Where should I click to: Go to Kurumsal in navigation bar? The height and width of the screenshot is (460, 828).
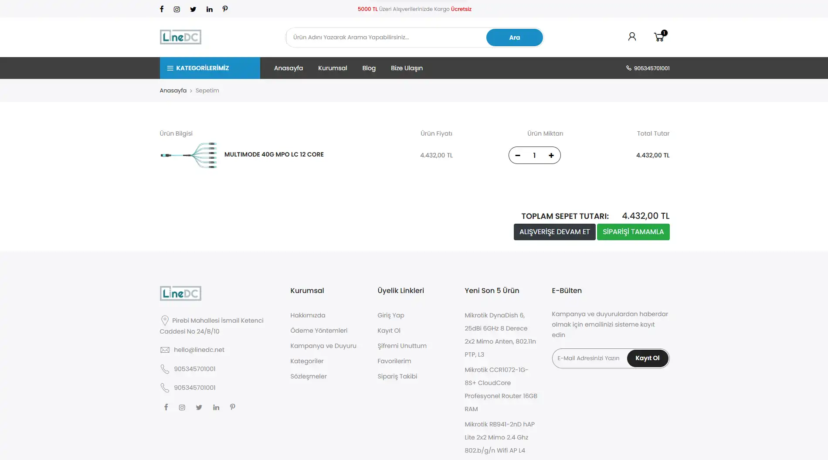333,68
